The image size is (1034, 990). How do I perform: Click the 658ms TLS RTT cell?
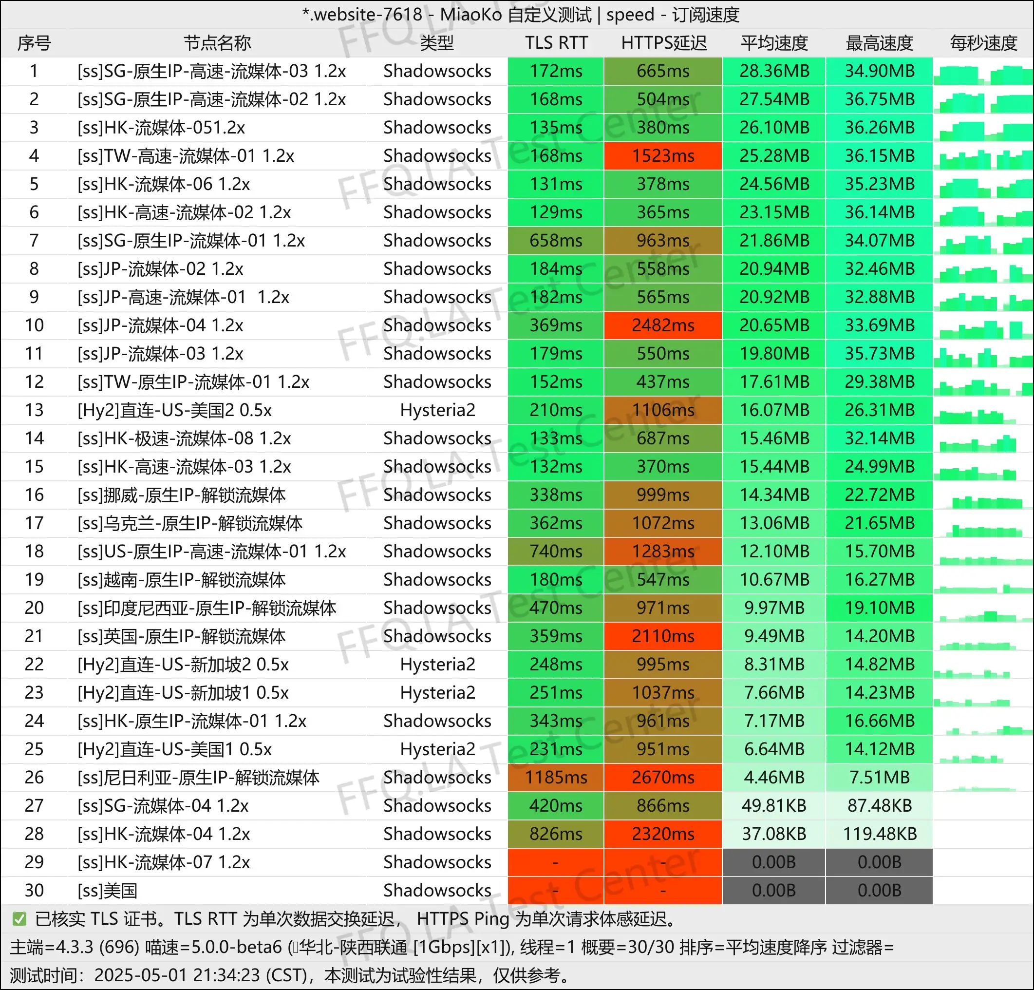(556, 241)
